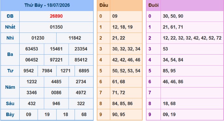Select Đuôi row 9 values 09, 19
Viewport: 224px width, 121px height.
point(169,114)
